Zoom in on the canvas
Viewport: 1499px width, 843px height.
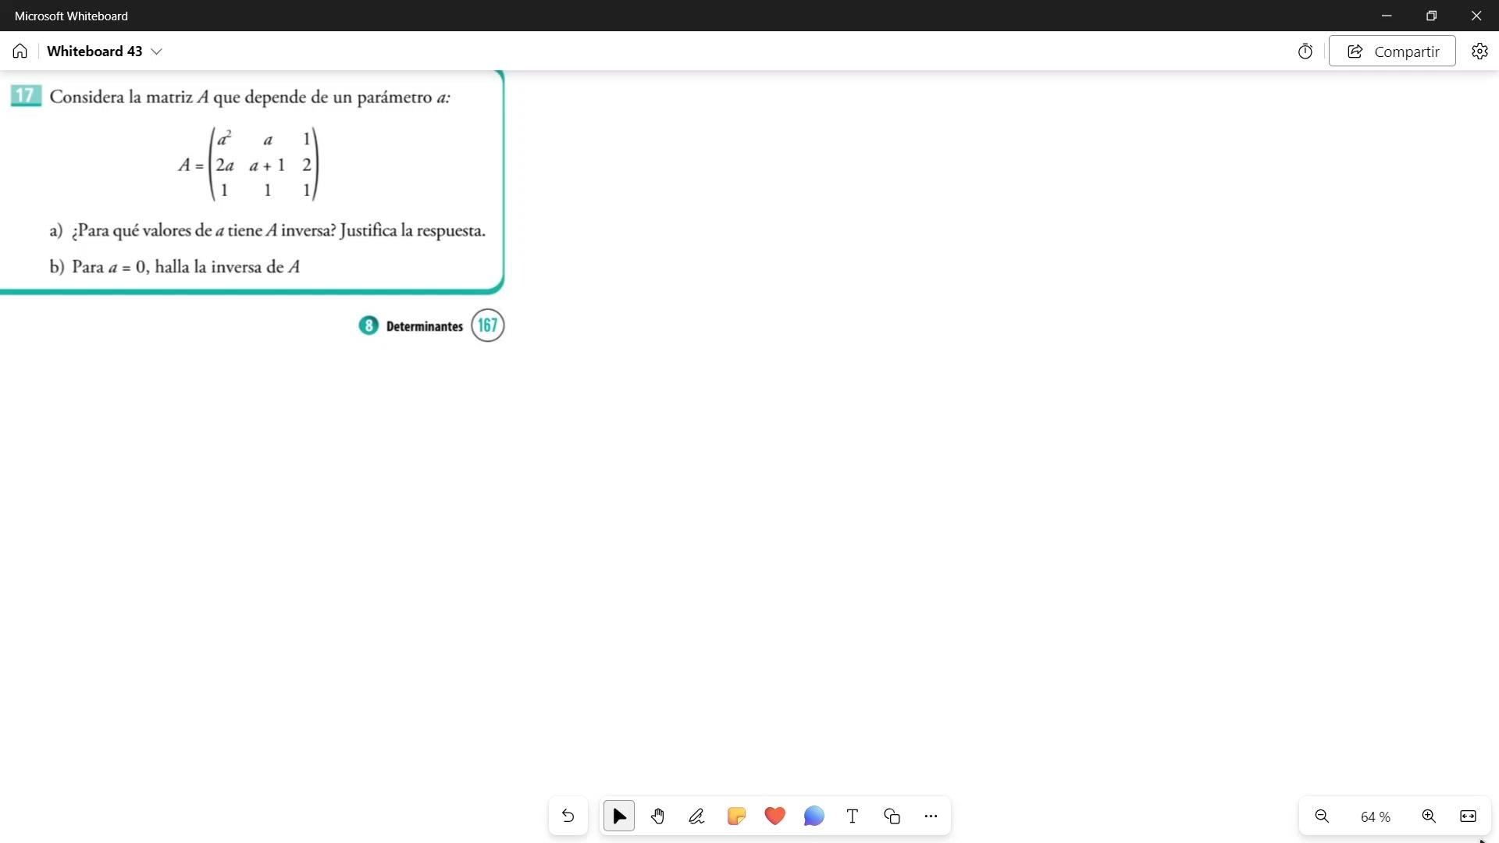1429,816
